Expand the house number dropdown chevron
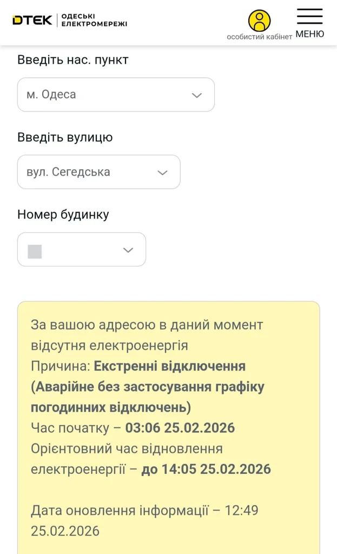The width and height of the screenshot is (337, 554). [x=128, y=250]
